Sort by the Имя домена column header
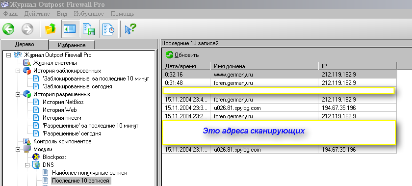The width and height of the screenshot is (412, 186). (264, 66)
